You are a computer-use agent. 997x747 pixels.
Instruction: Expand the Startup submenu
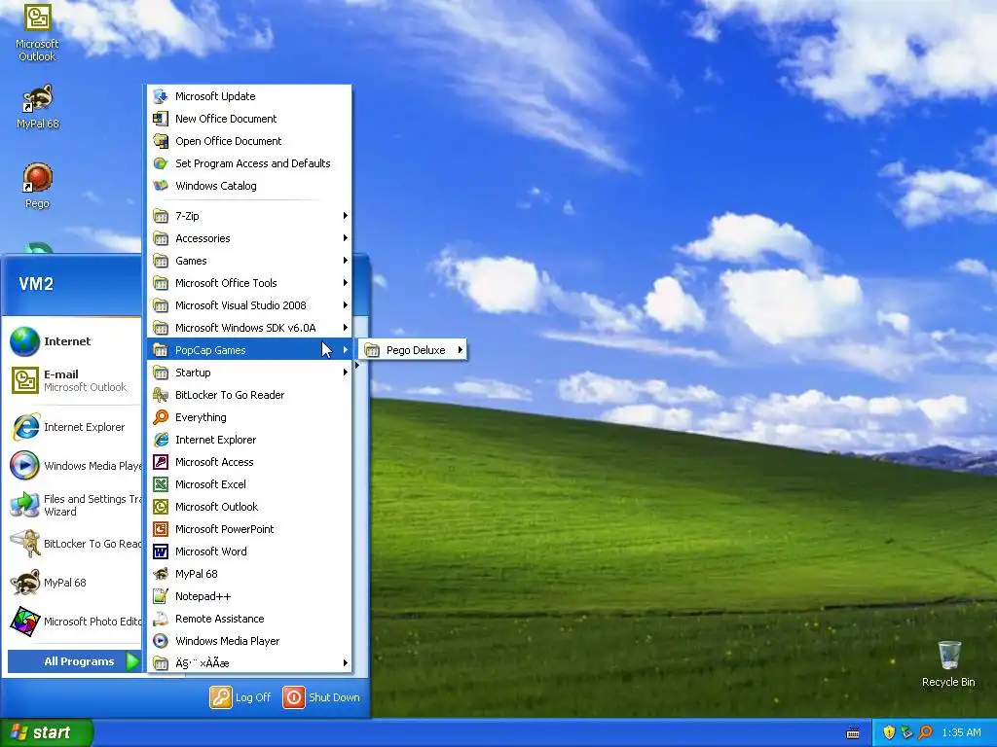pyautogui.click(x=250, y=373)
